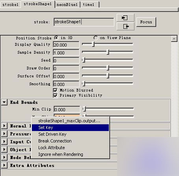Expand the Input Curves section arrow

4,142
